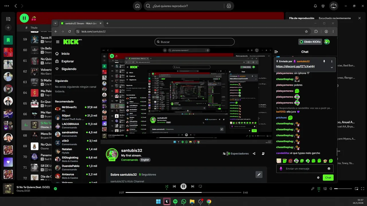Collapse the Kick chat panel
The image size is (367, 206).
[x=276, y=52]
